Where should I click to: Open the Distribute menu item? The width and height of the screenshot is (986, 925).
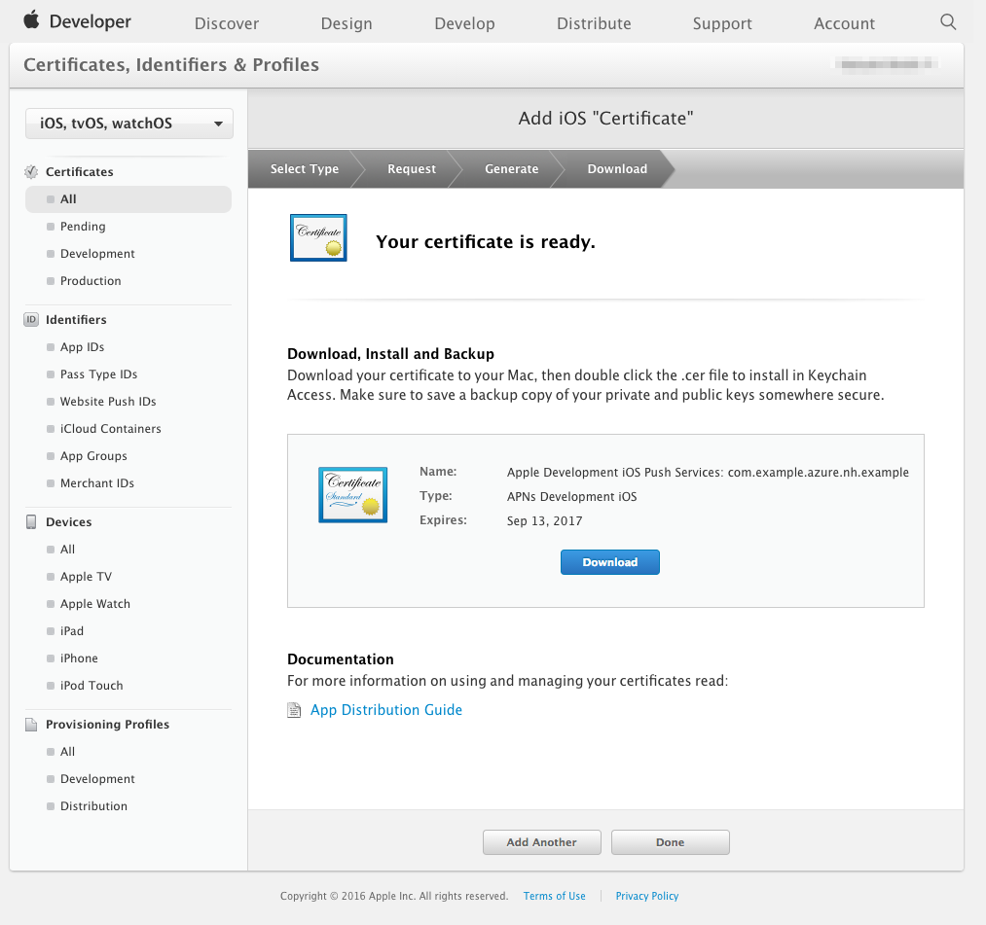(x=594, y=22)
